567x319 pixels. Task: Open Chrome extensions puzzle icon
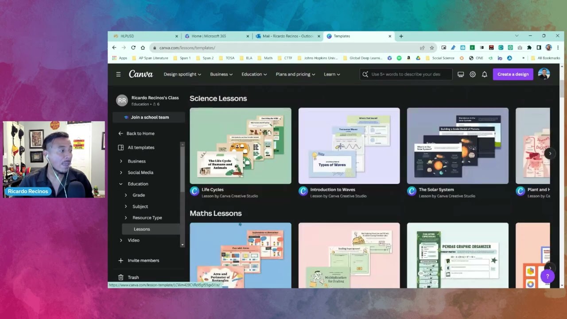tap(529, 48)
